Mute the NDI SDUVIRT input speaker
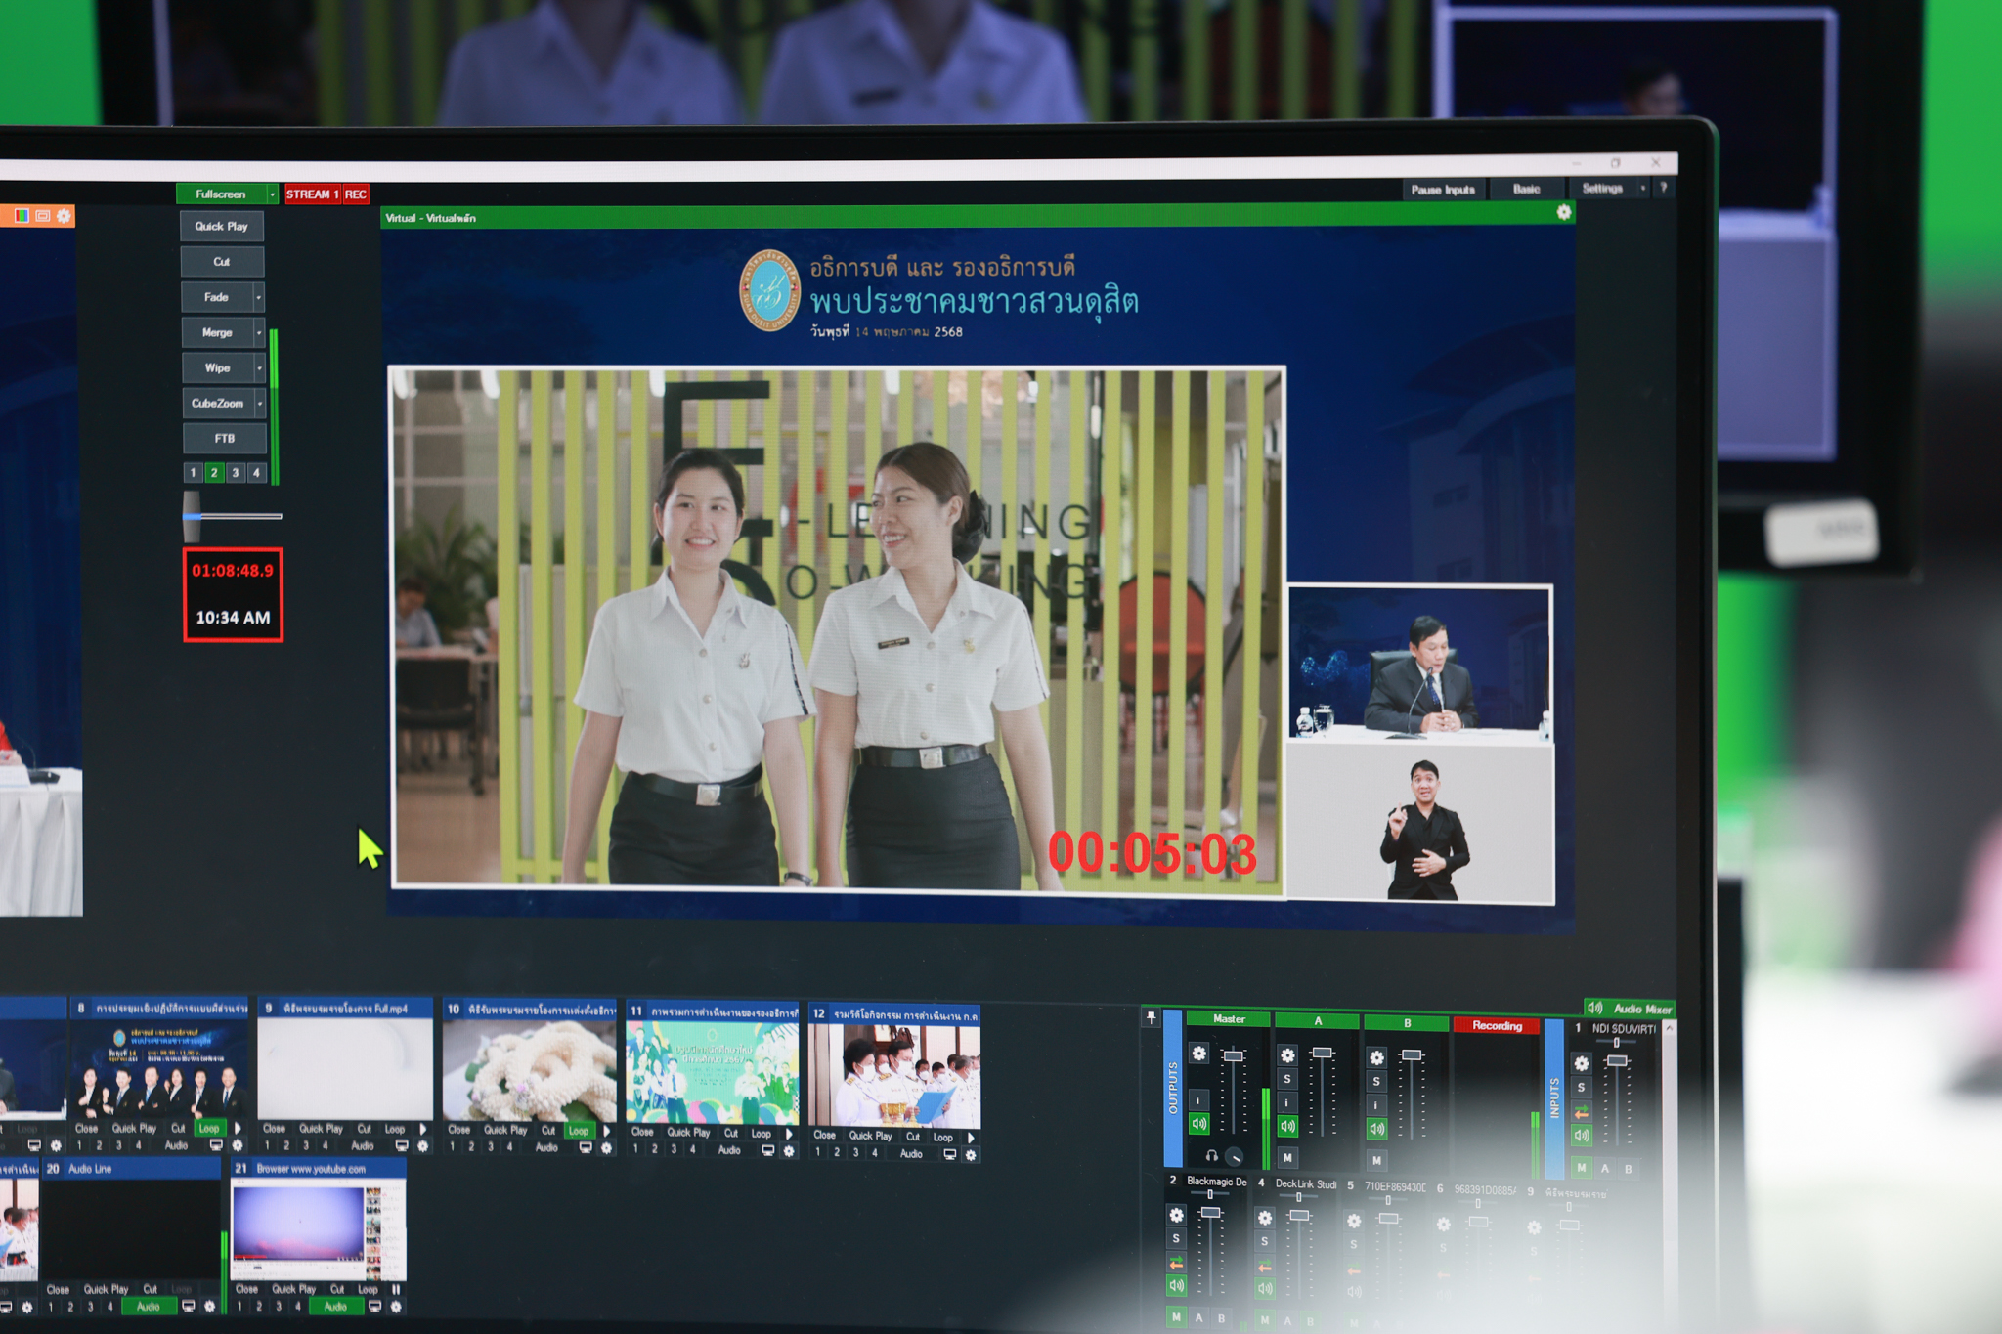This screenshot has height=1334, width=2002. 1581,1136
